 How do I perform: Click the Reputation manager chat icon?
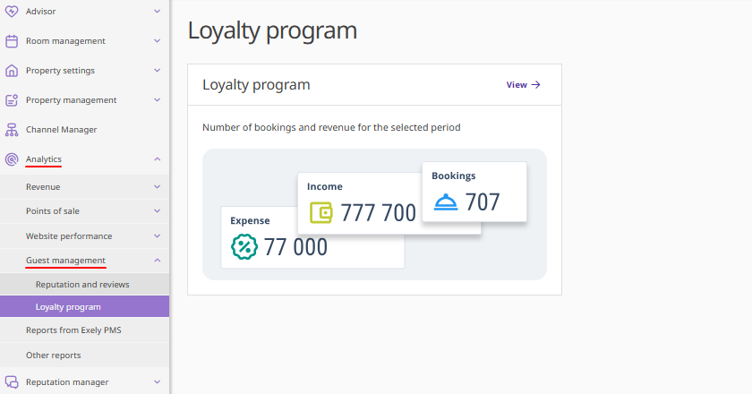(x=12, y=381)
